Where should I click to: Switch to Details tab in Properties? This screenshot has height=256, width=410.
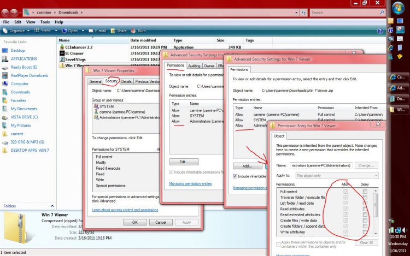pyautogui.click(x=126, y=81)
